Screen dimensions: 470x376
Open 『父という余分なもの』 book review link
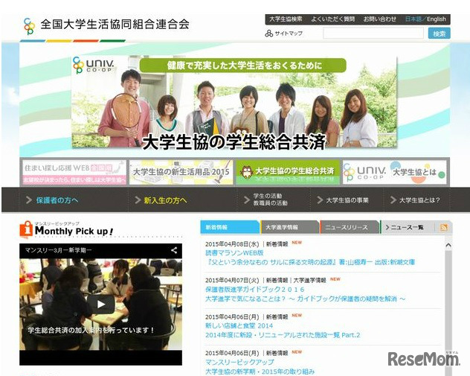(x=311, y=262)
